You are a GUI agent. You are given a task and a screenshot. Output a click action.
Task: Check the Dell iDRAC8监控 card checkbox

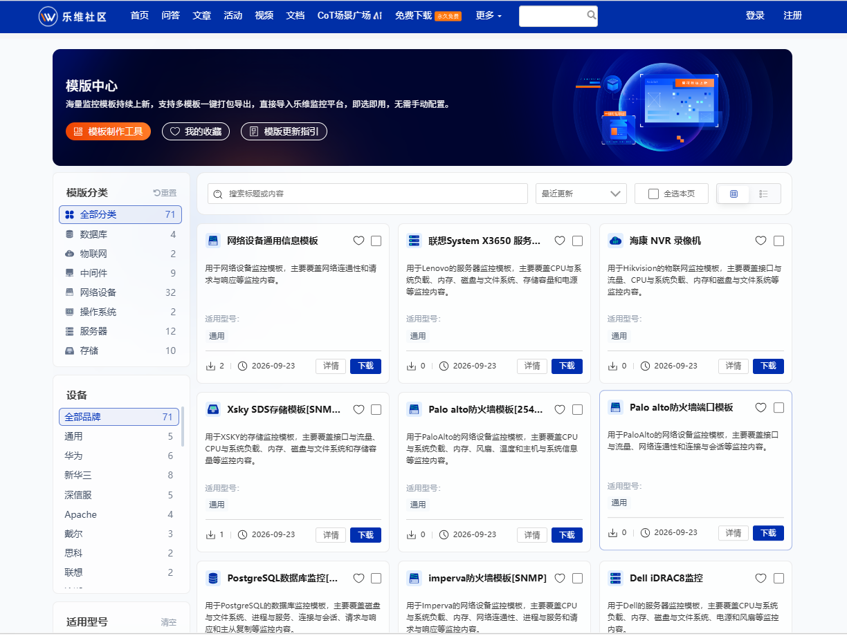point(778,578)
